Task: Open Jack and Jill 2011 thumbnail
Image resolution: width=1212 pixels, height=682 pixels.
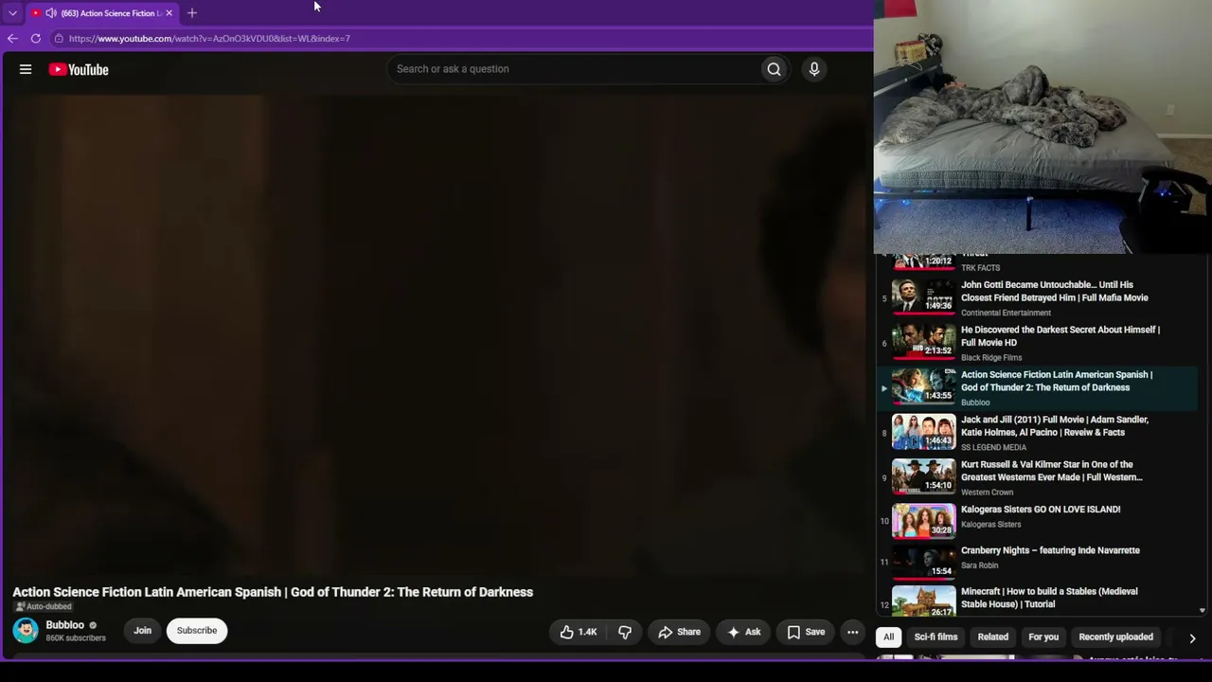Action: point(924,431)
